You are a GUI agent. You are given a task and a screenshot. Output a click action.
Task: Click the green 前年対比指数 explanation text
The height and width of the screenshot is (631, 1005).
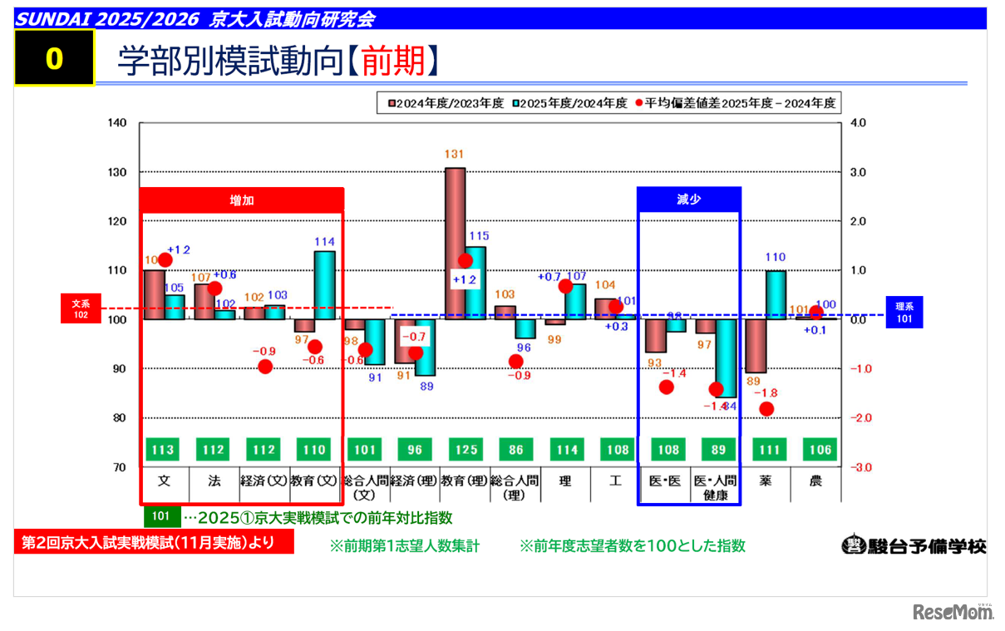tap(318, 515)
